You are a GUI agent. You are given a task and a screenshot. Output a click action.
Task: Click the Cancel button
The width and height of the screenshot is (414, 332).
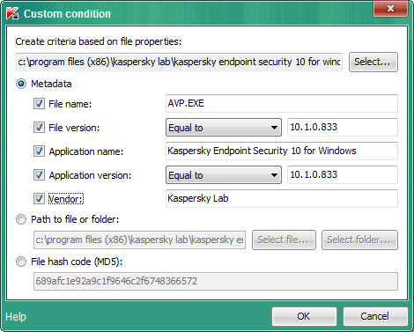[375, 316]
